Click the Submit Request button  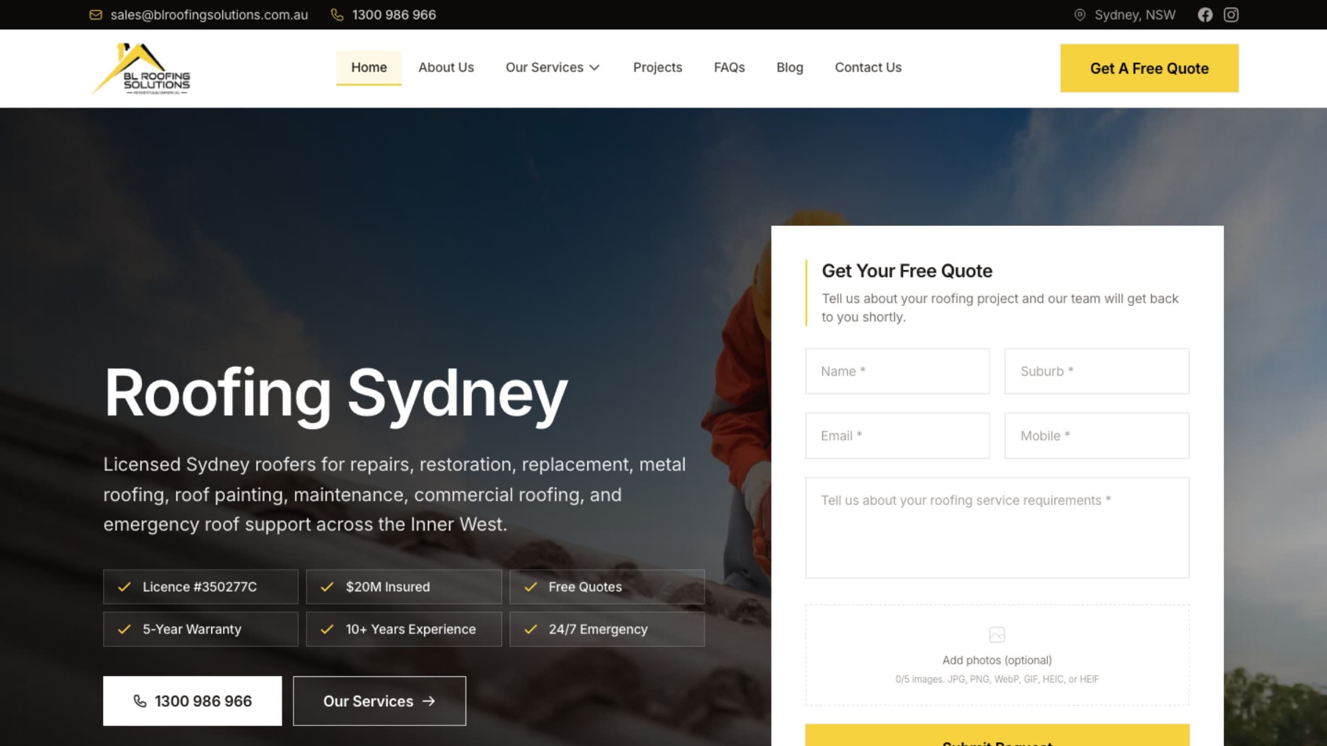(997, 736)
